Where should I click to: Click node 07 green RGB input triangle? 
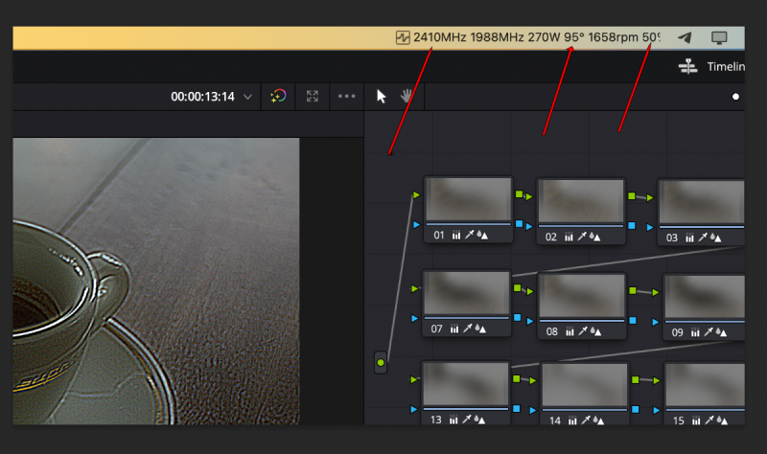[x=415, y=289]
